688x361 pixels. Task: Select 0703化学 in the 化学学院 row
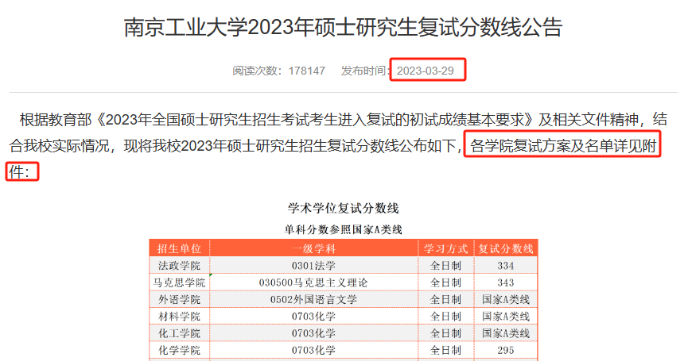pos(313,351)
